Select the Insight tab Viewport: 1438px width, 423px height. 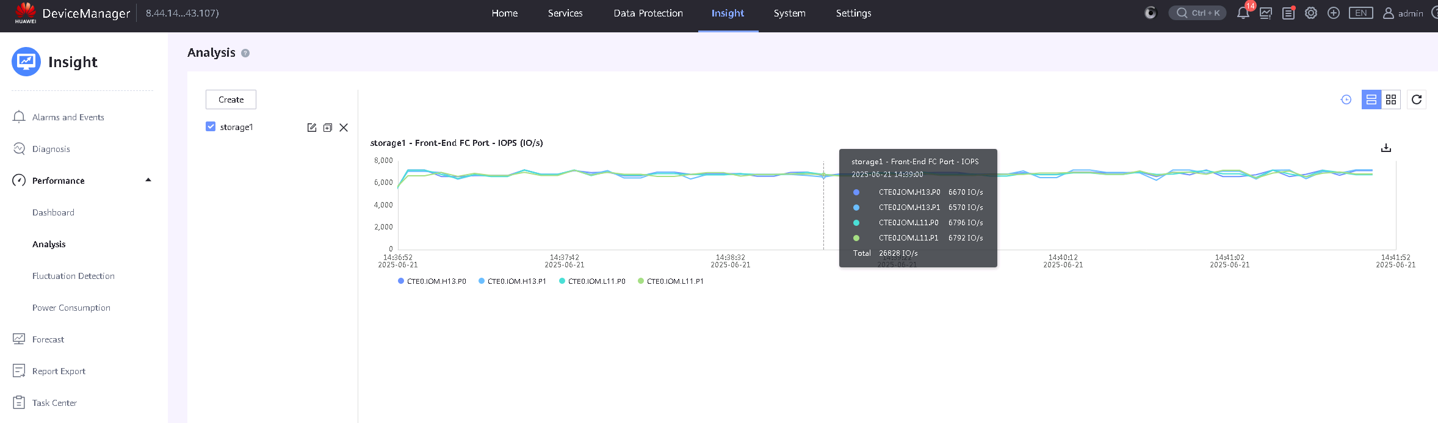tap(728, 13)
